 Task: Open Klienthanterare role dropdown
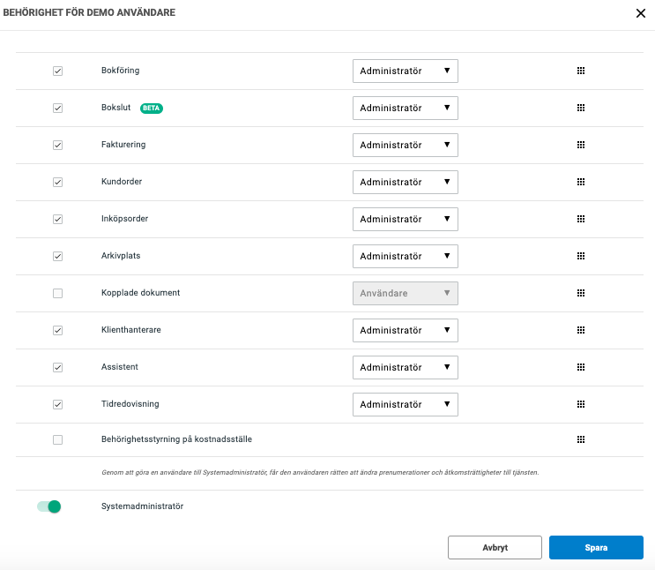pos(406,330)
